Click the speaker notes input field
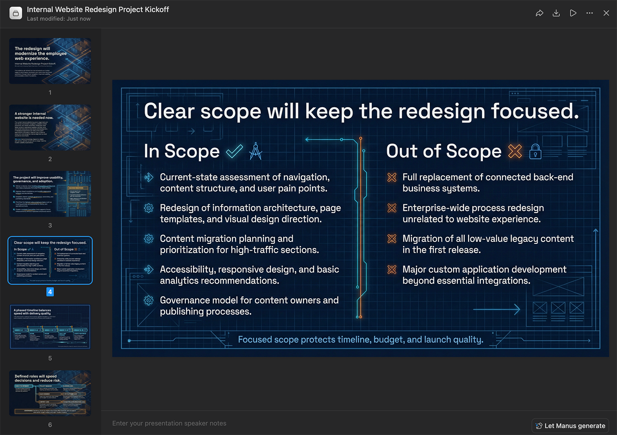The width and height of the screenshot is (617, 435). click(308, 423)
